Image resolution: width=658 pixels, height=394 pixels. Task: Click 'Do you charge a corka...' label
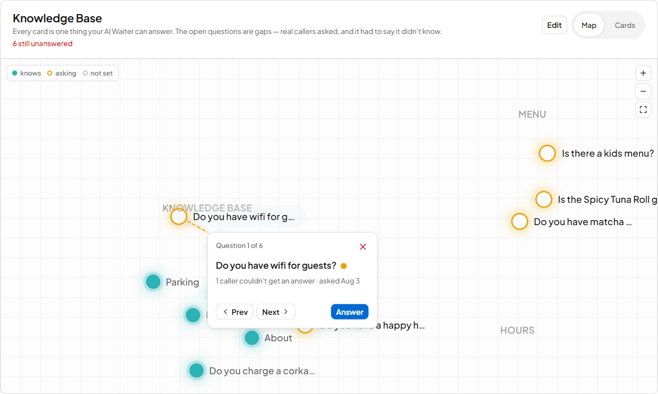(x=262, y=371)
